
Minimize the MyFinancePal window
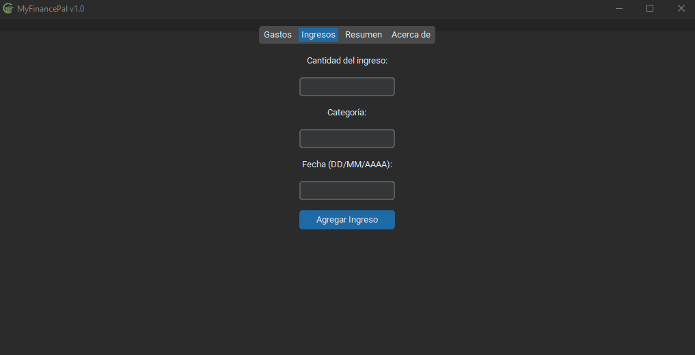tap(619, 8)
